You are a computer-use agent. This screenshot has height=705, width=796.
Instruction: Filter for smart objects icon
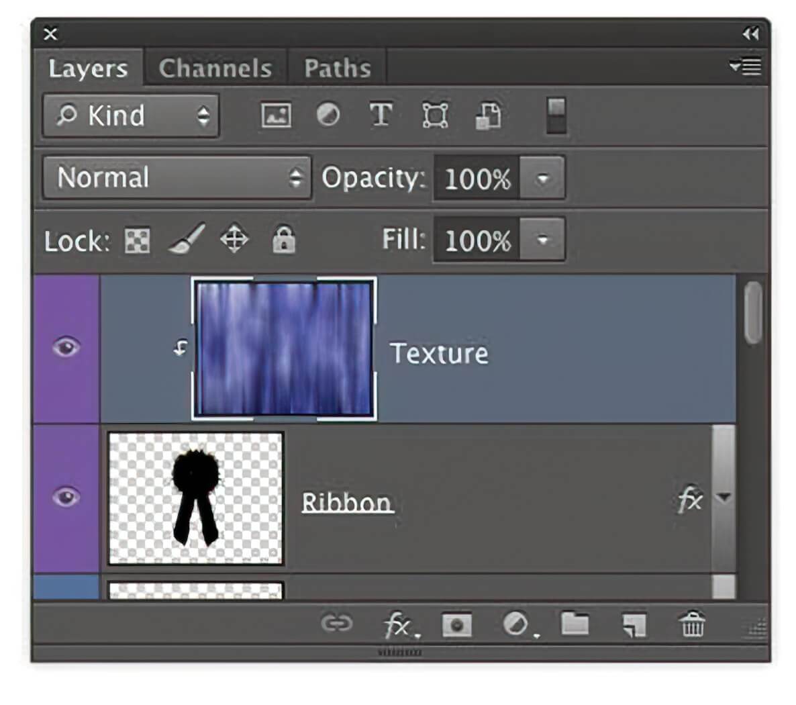pos(488,115)
